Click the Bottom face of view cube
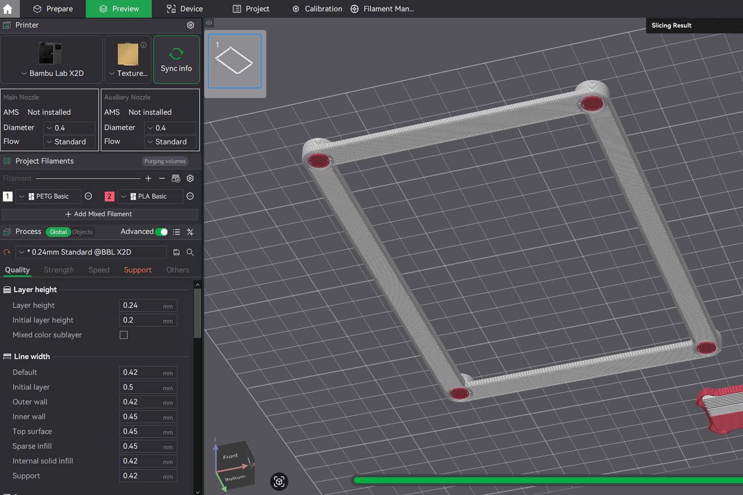 (x=235, y=478)
